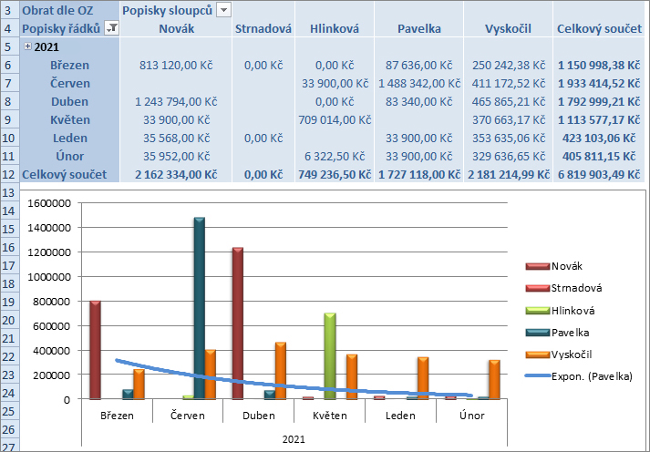The image size is (650, 452).
Task: Select the Leden row label
Action: click(69, 138)
